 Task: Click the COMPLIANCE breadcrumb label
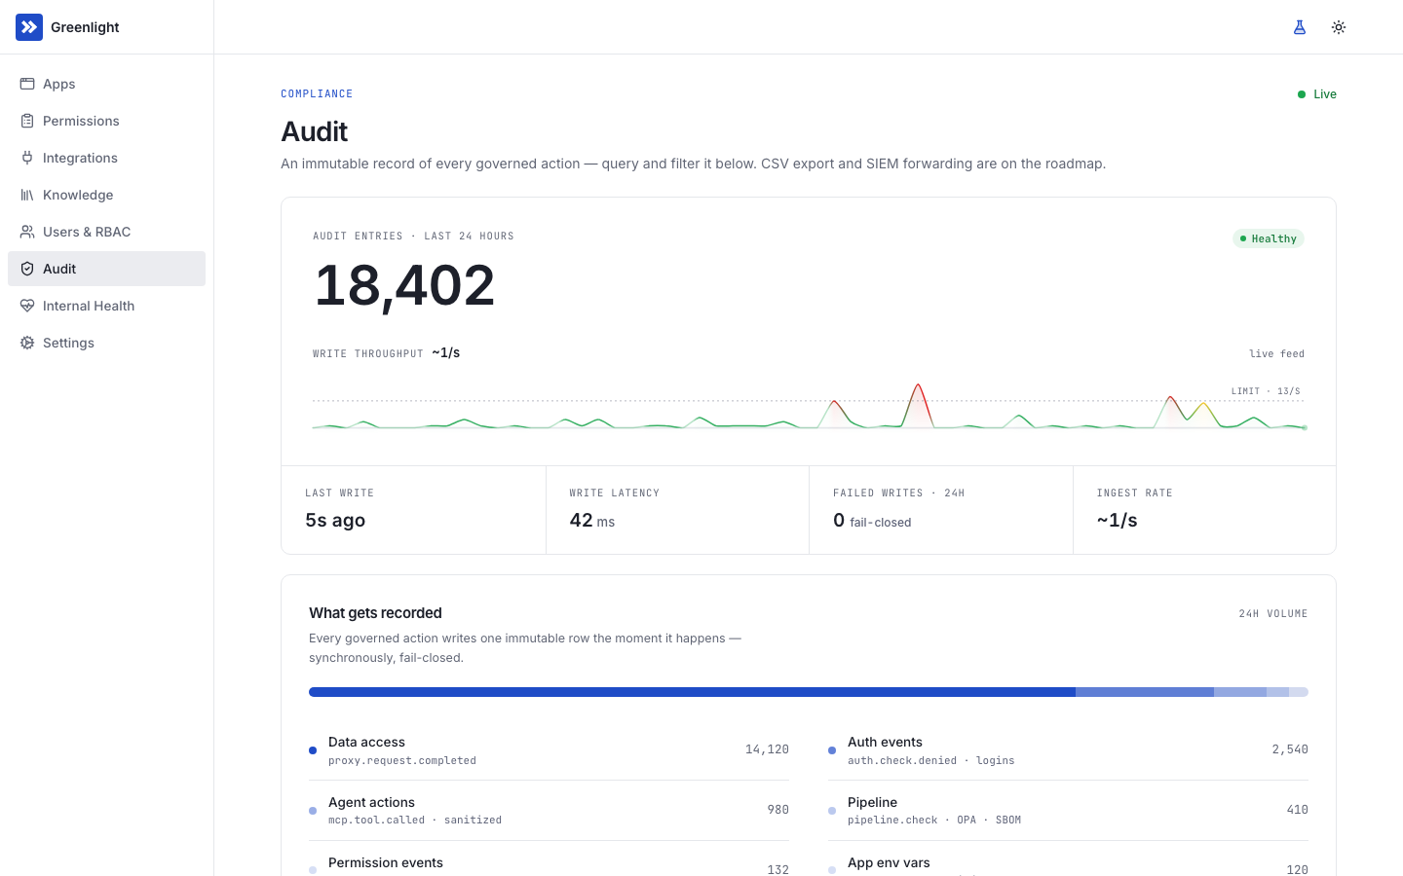tap(317, 93)
